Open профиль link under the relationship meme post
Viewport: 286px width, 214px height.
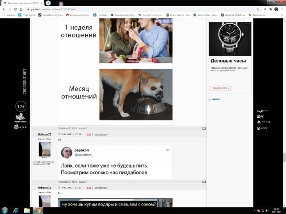64,128
